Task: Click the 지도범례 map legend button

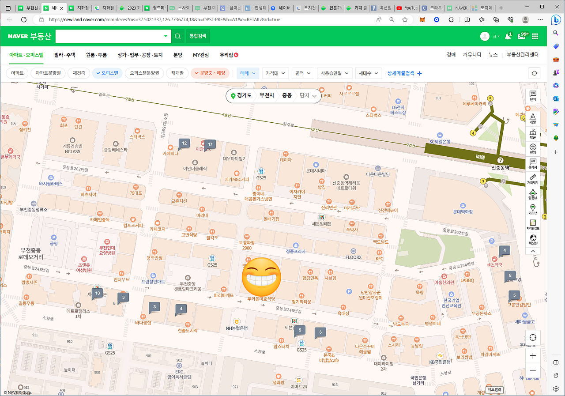Action: (494, 390)
